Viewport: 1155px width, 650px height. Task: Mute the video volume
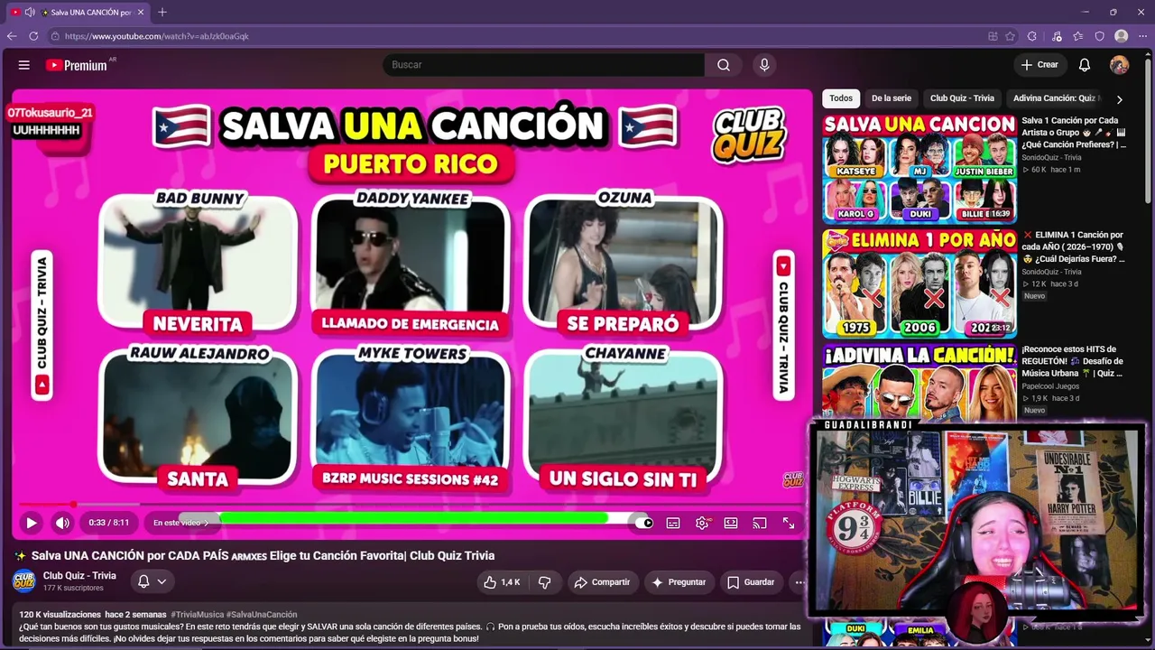pyautogui.click(x=62, y=523)
